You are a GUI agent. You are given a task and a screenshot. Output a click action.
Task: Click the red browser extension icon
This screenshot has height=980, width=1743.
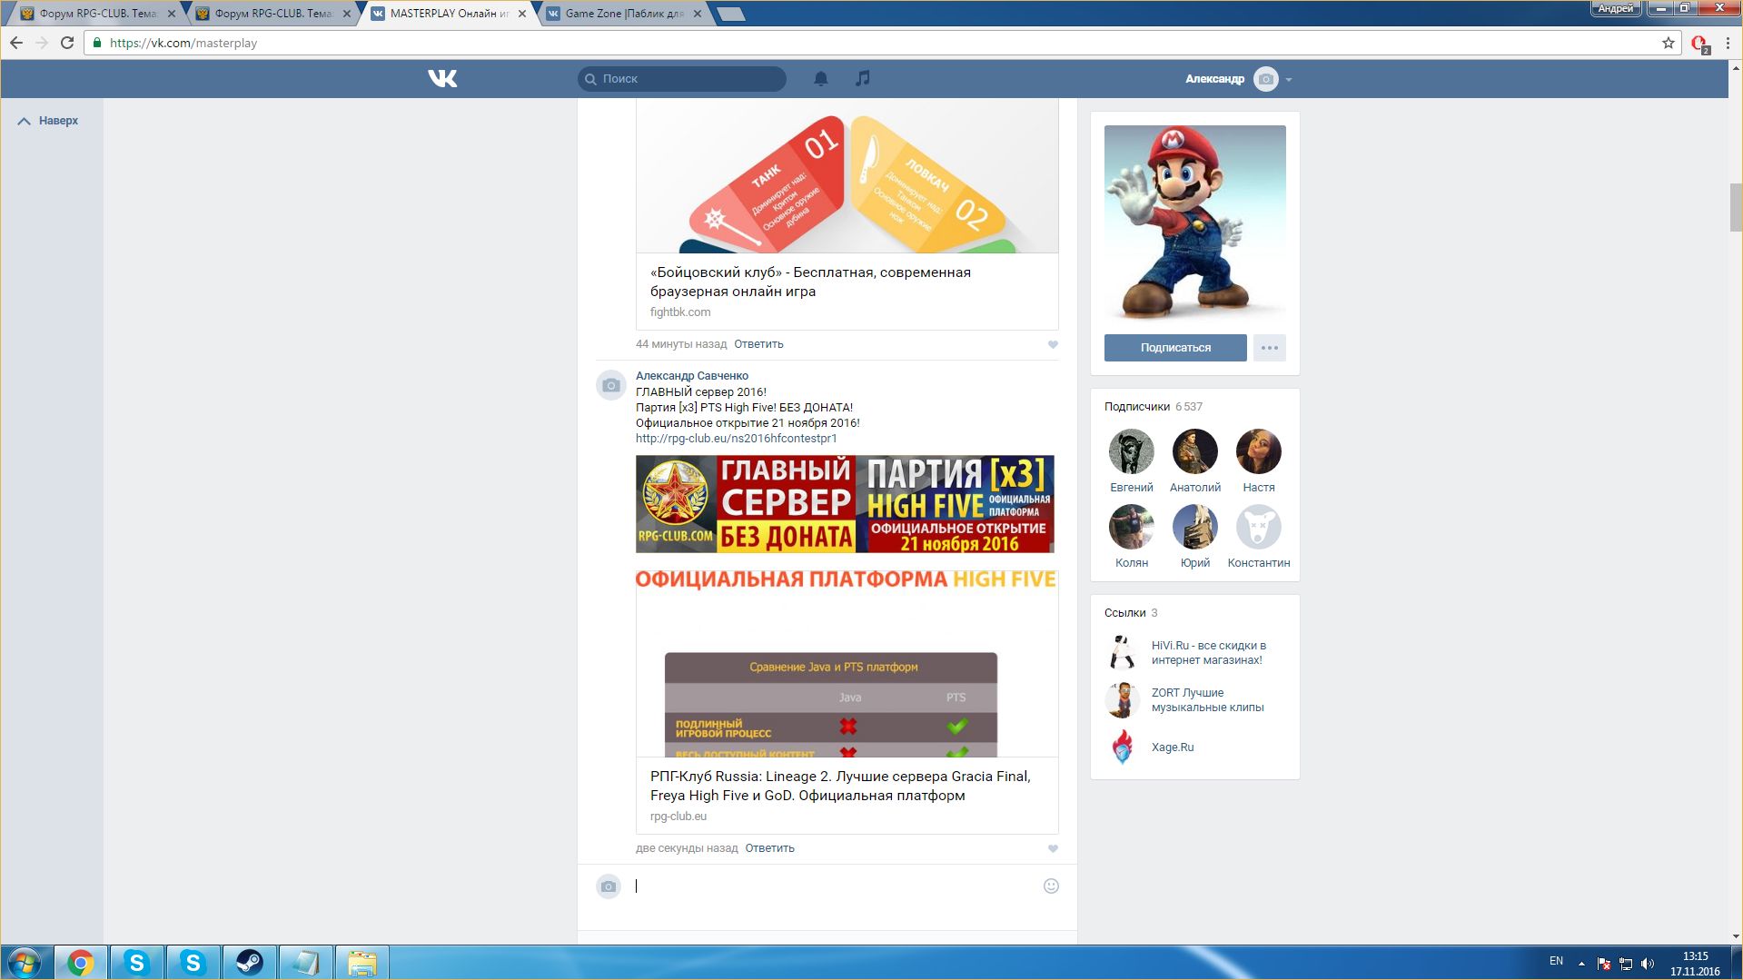point(1699,44)
